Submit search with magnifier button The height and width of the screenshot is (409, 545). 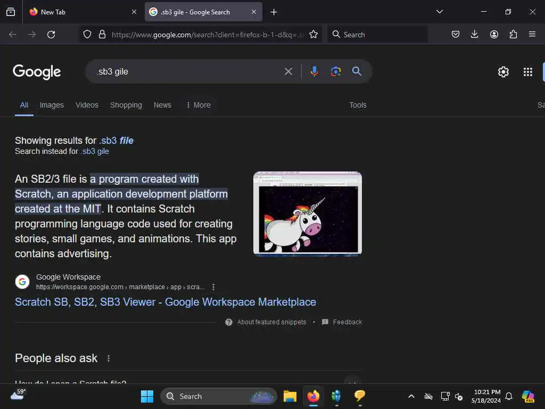[357, 72]
